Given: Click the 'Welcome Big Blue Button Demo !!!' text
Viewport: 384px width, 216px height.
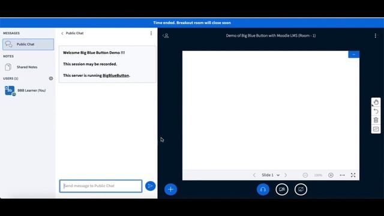Looking at the screenshot, I should pyautogui.click(x=94, y=53).
